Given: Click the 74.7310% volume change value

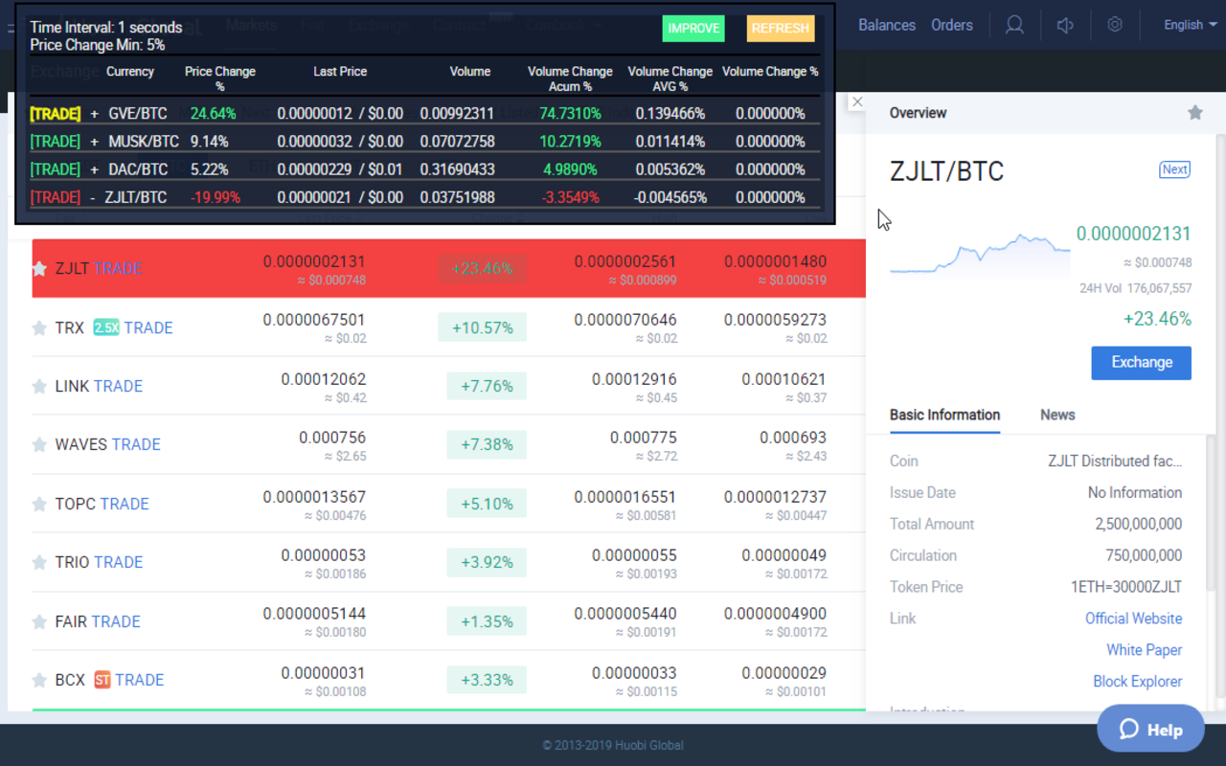Looking at the screenshot, I should coord(570,113).
